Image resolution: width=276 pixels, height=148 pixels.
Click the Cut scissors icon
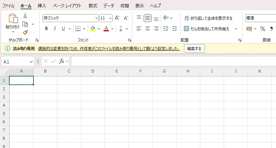[25, 15]
